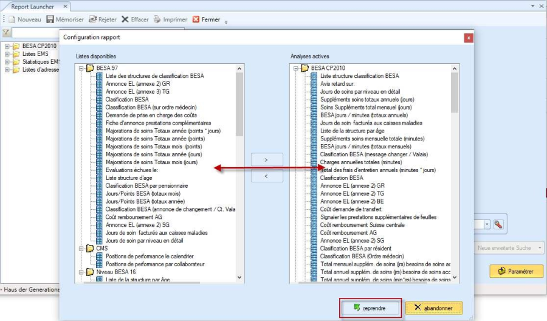Screen dimensions: 547x321
Task: Click the Effacer X icon
Action: (125, 19)
